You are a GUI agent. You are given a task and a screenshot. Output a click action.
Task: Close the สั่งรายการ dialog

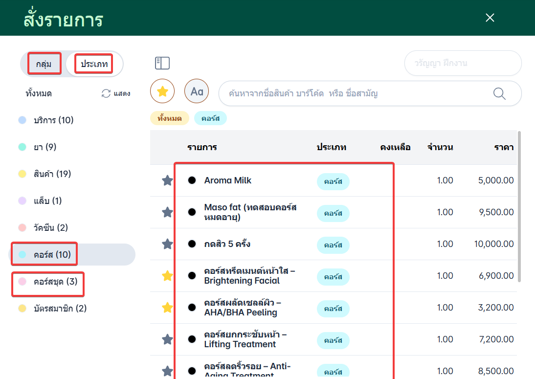coord(490,18)
